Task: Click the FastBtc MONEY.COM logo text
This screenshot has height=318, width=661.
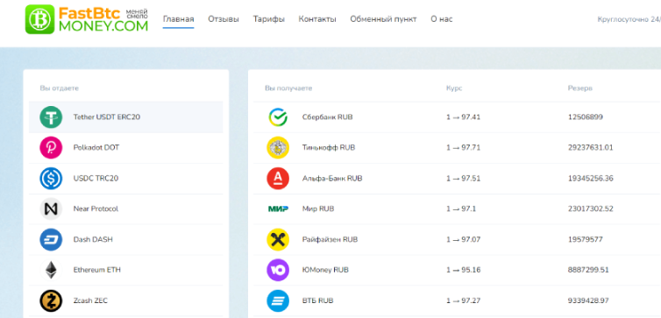Action: click(103, 19)
